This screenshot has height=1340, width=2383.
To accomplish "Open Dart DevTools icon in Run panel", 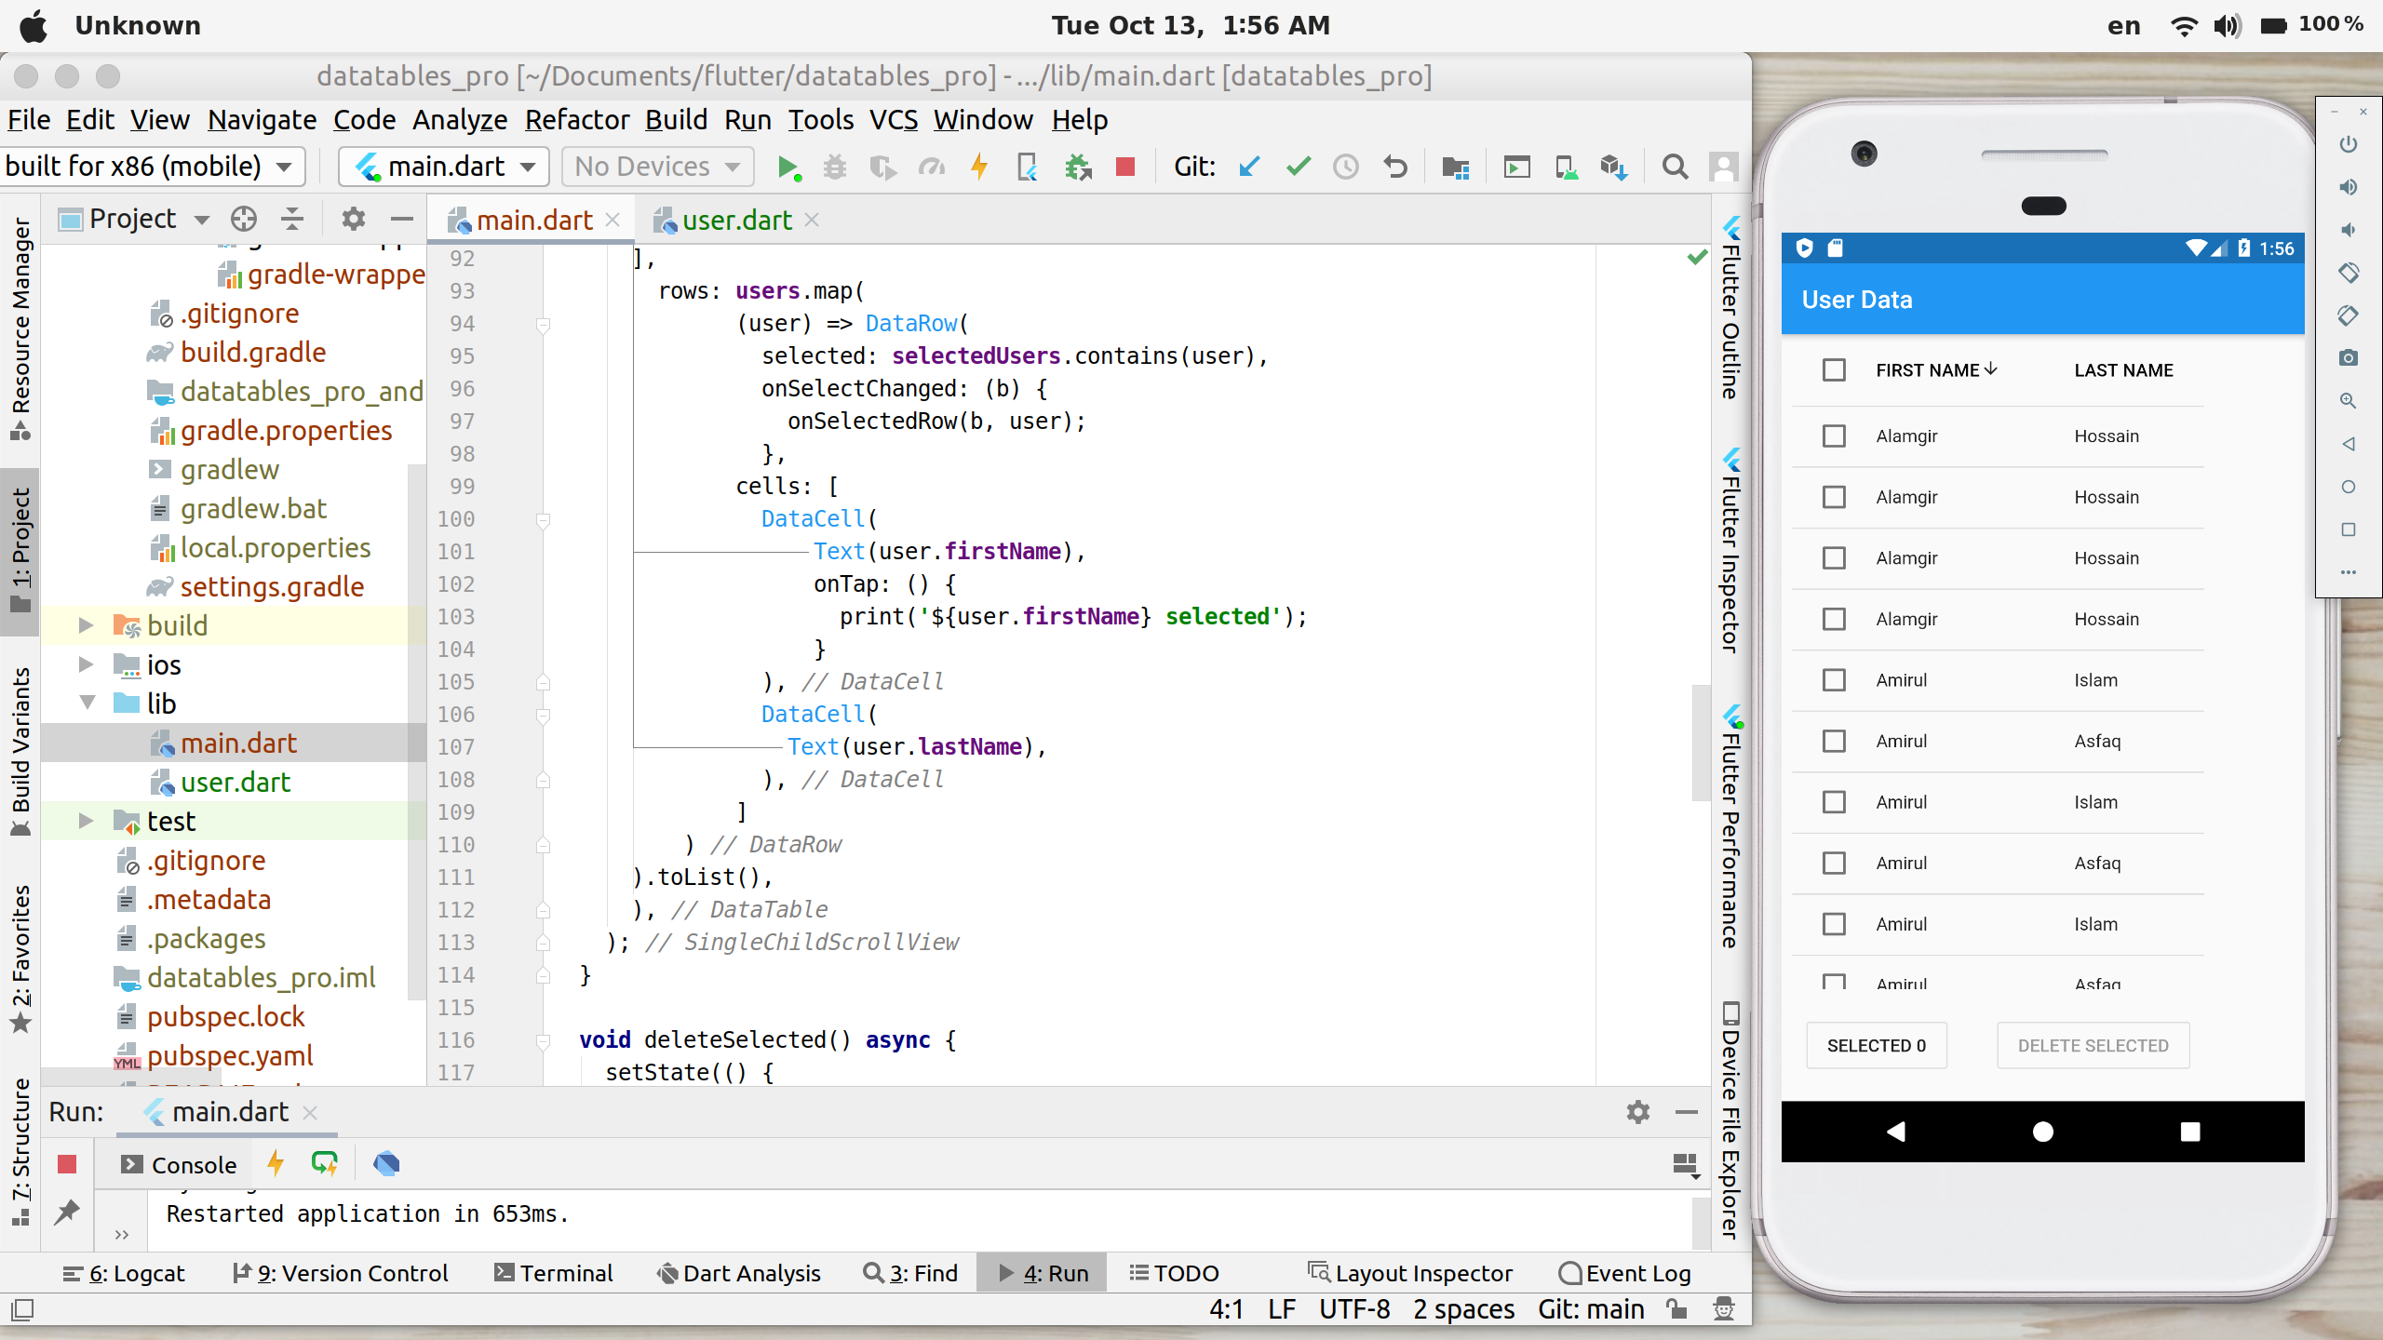I will (386, 1163).
